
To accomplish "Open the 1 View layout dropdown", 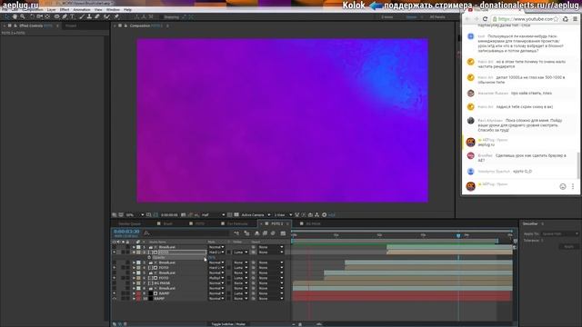I will [283, 215].
